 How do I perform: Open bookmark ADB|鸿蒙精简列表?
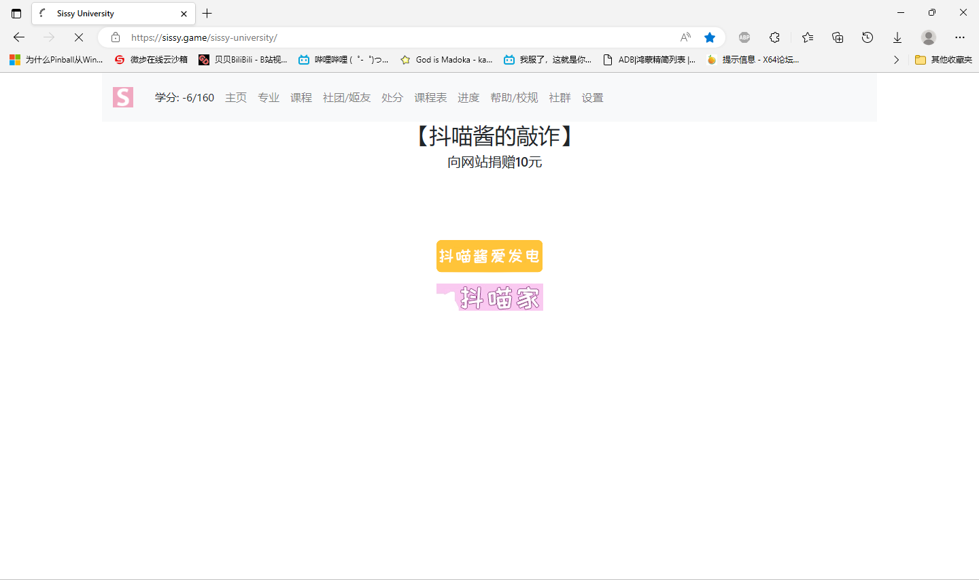tap(649, 60)
